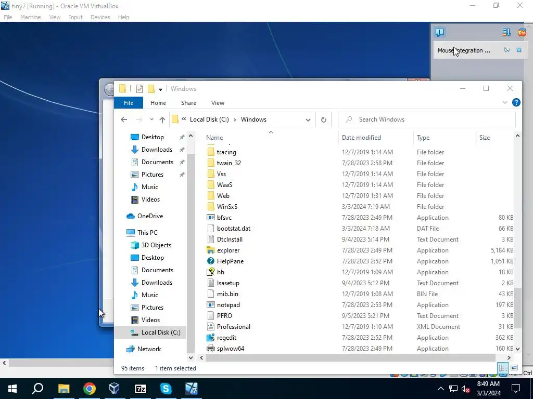Image resolution: width=533 pixels, height=399 pixels.
Task: Open the Action Center notifications
Action: (516, 389)
